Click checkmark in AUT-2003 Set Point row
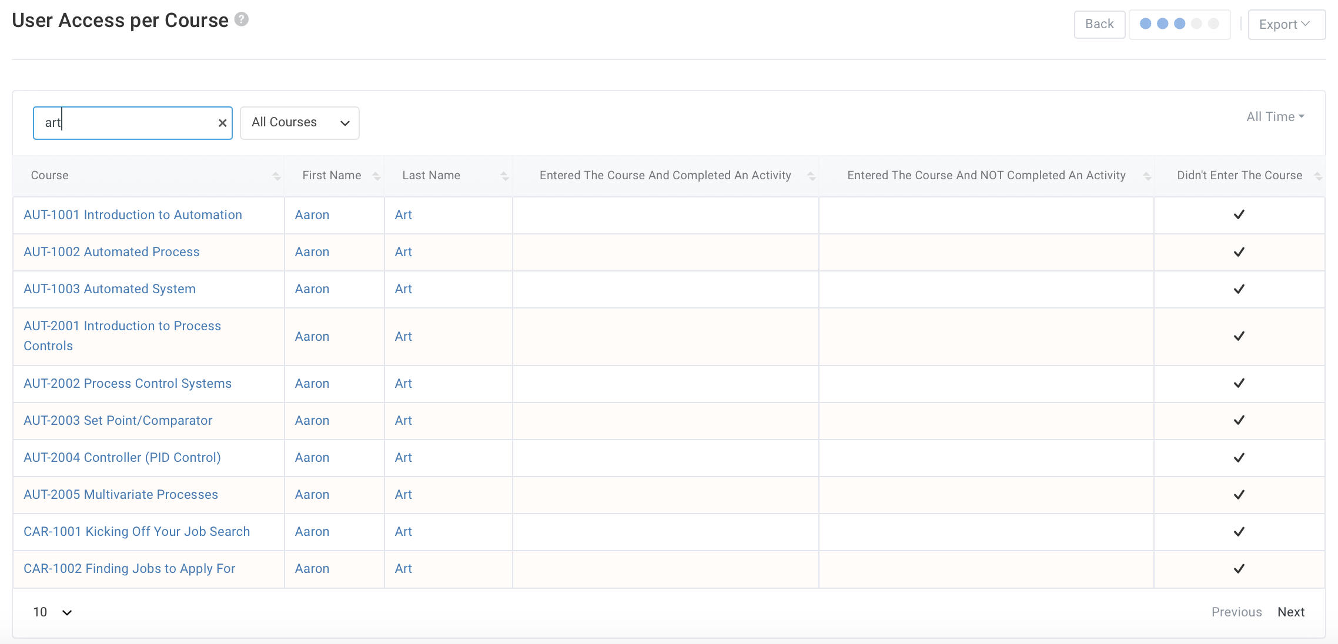 (x=1239, y=420)
